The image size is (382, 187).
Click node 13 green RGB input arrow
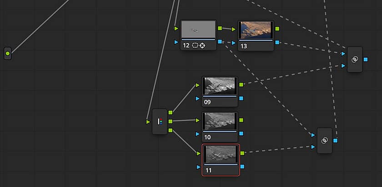pos(234,30)
